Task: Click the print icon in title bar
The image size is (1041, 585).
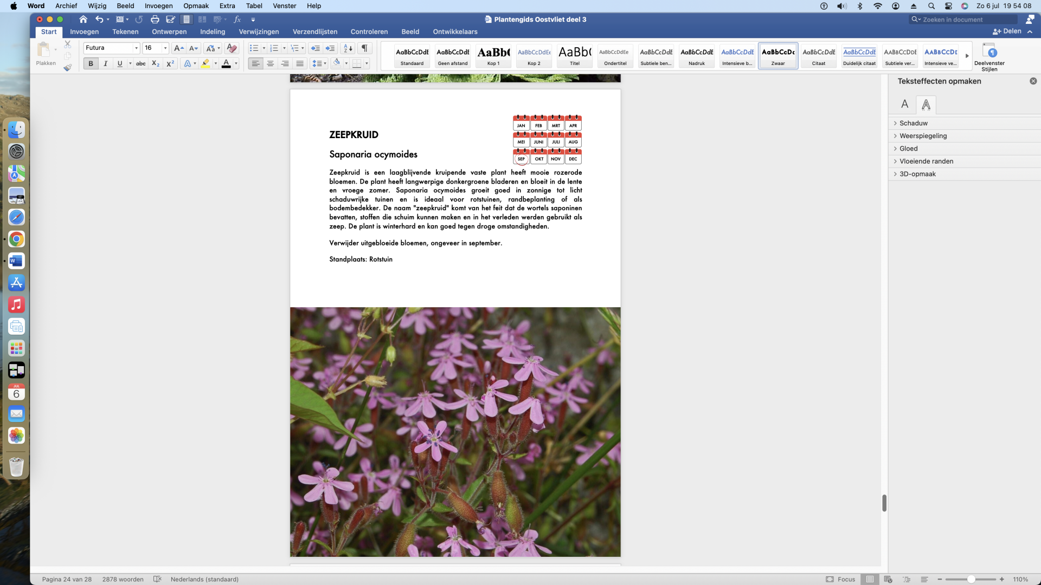Action: click(155, 19)
